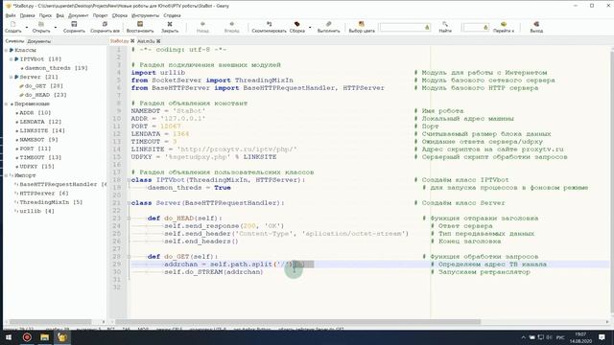Collapse the Переменные tree node
Screen dimensions: 614x345
pyautogui.click(x=7, y=104)
